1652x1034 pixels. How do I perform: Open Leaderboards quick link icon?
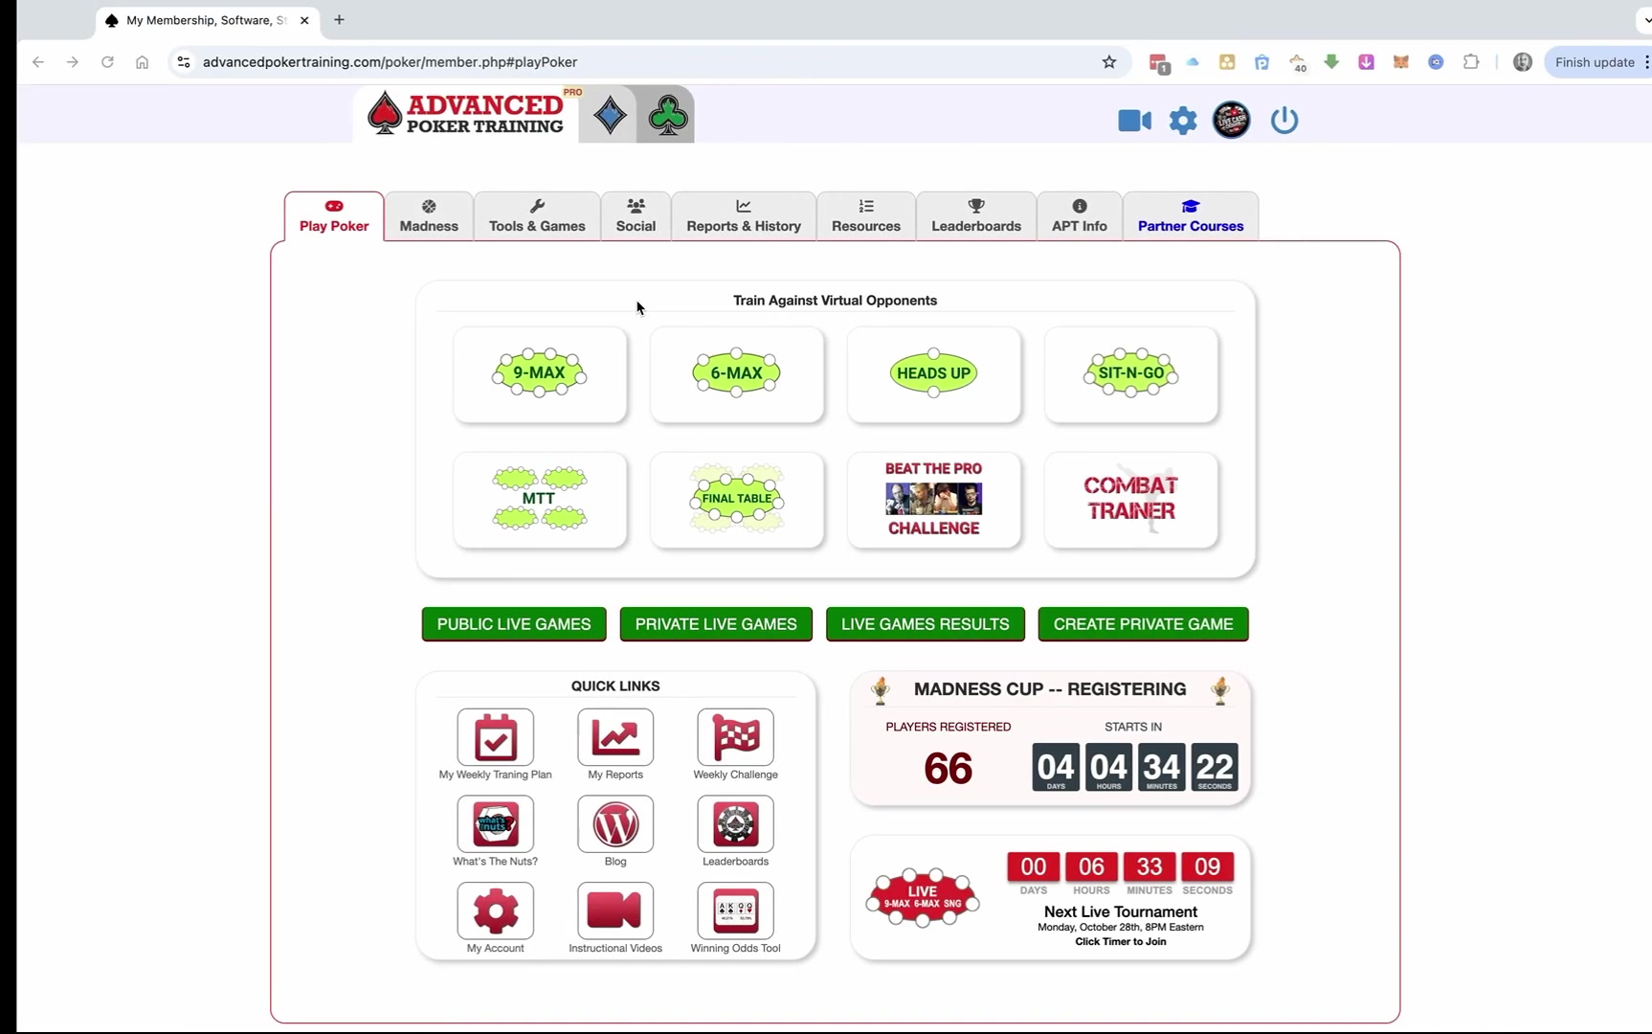[x=735, y=823]
